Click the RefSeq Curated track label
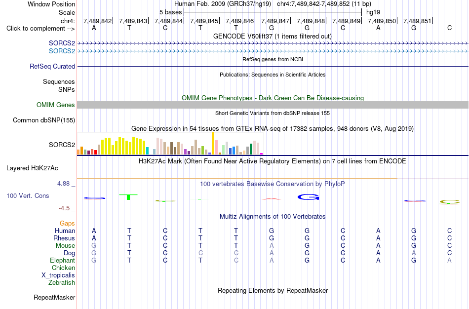Viewport: 469px width, 309px height. pos(52,67)
